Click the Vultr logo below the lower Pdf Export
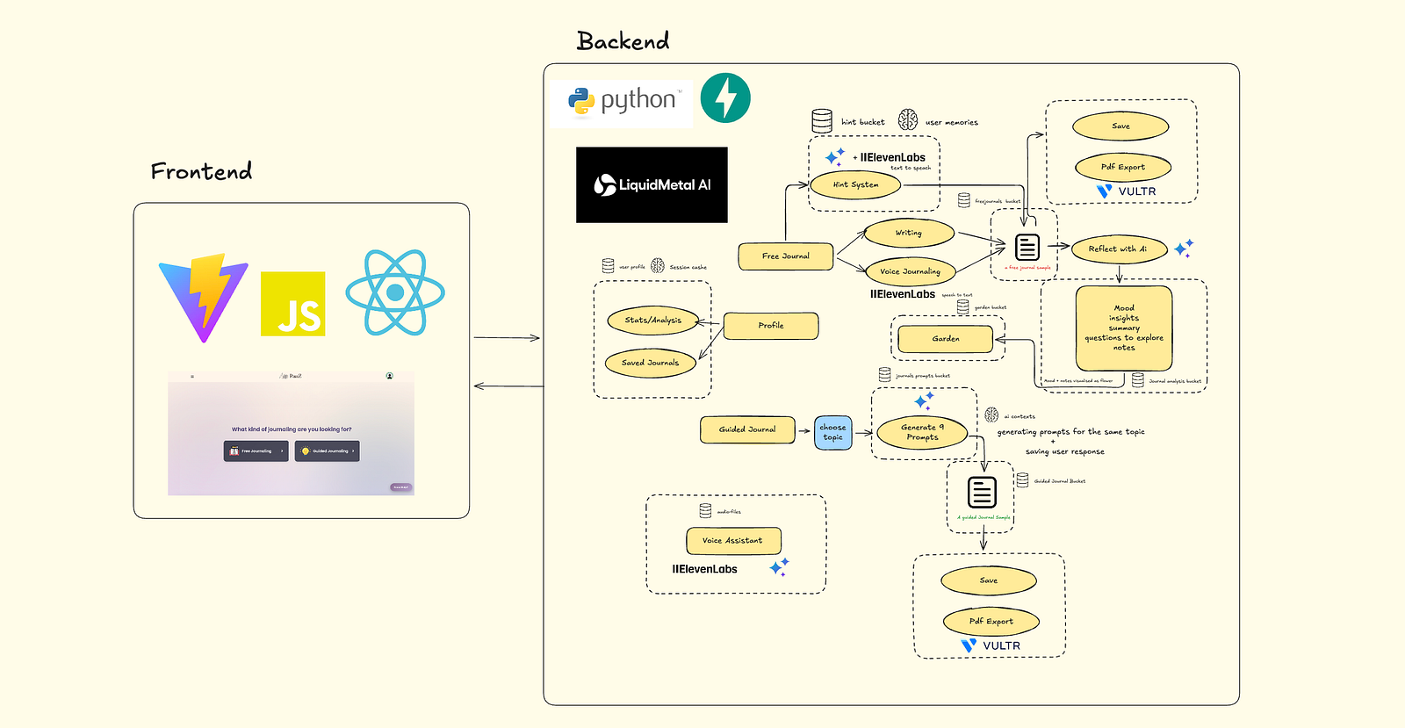The image size is (1405, 728). [991, 645]
